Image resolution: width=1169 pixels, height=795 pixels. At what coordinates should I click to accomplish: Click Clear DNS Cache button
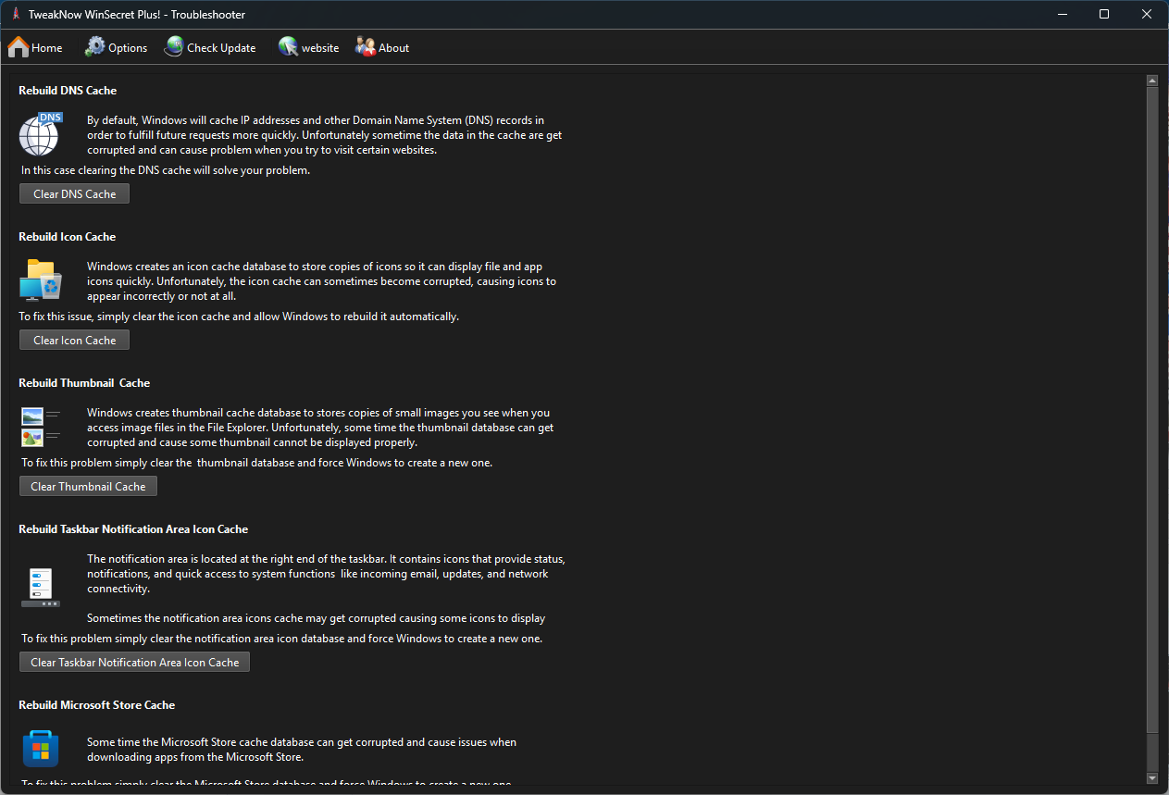point(74,193)
